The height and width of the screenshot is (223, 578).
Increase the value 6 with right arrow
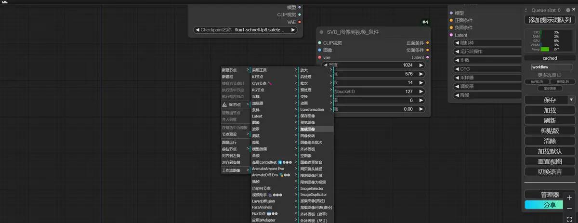pyautogui.click(x=420, y=100)
